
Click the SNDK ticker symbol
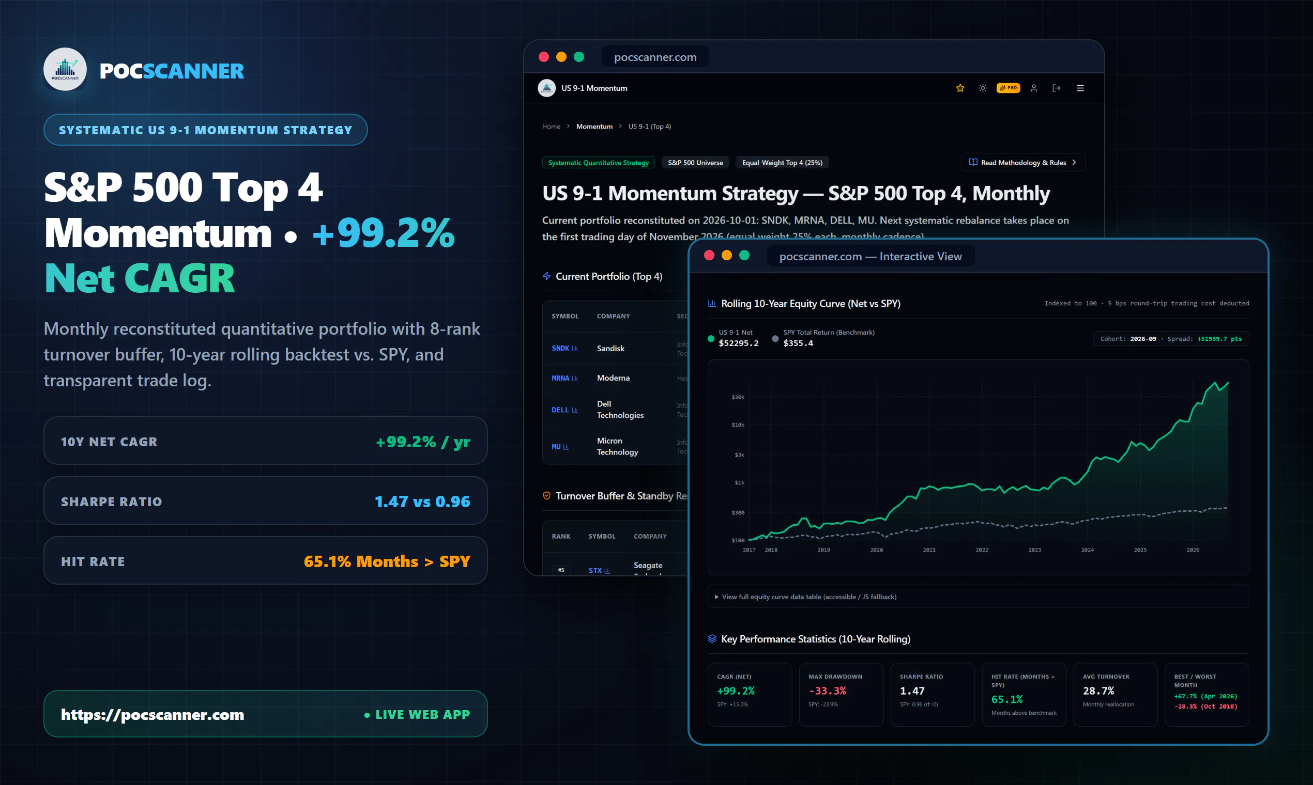point(560,349)
